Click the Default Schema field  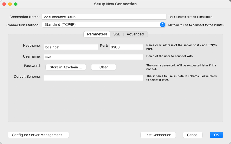click(94, 78)
